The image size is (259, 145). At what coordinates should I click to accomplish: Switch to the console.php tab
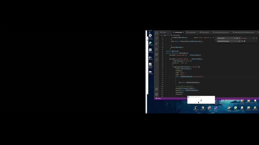(x=192, y=33)
